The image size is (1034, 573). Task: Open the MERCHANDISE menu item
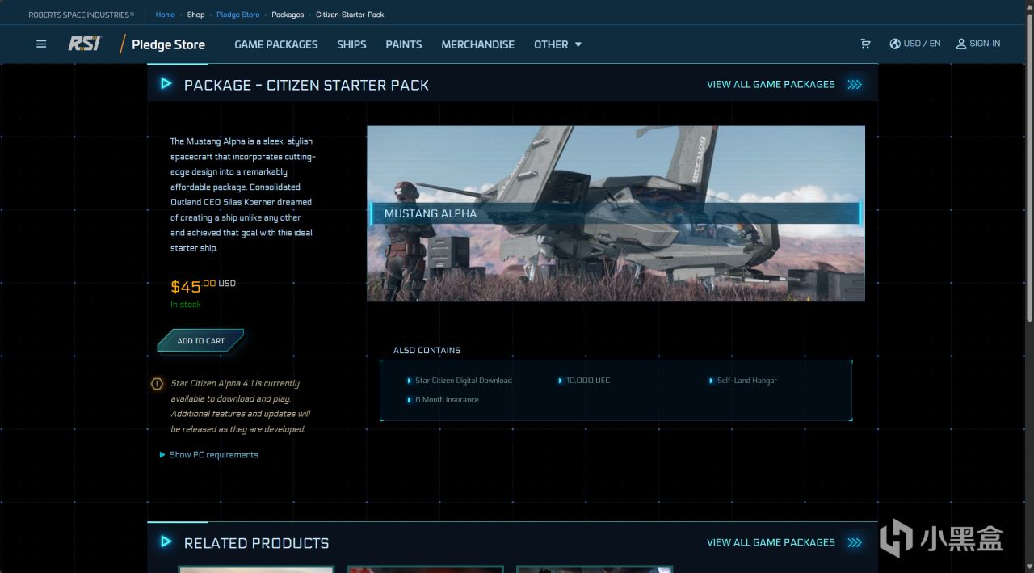[477, 44]
